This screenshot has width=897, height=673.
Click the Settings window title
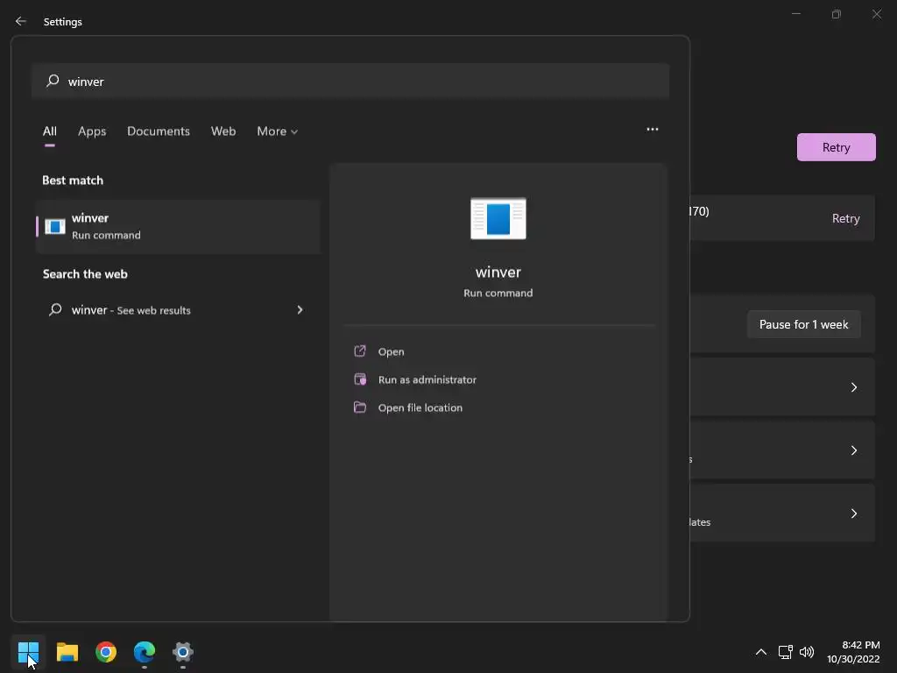coord(63,22)
